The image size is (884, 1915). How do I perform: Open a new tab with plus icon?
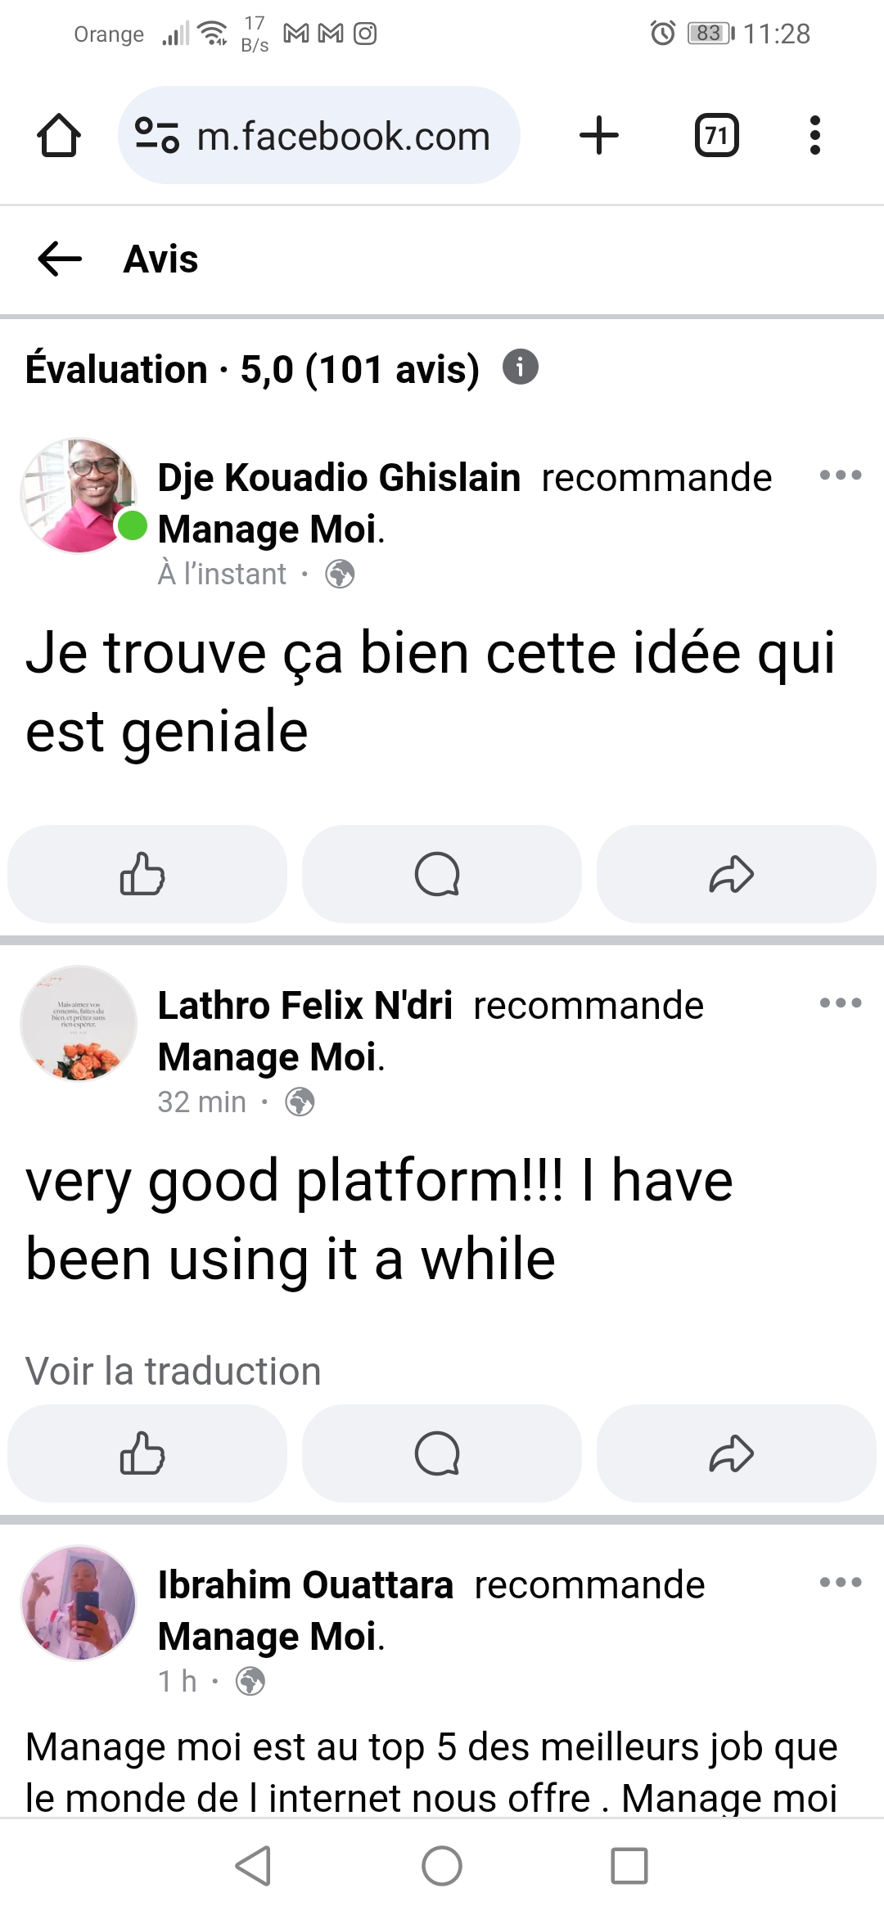pos(598,135)
